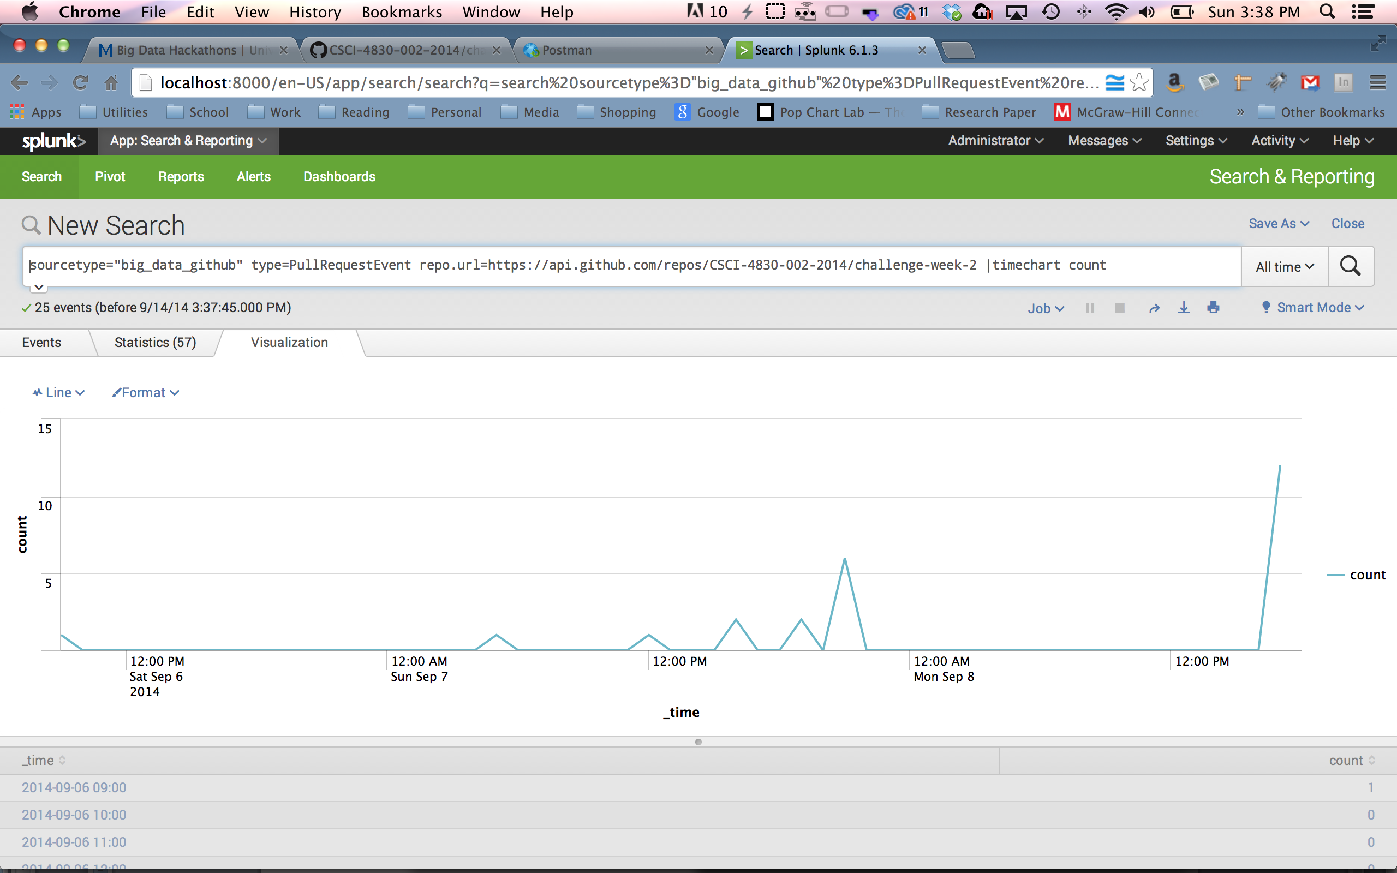The width and height of the screenshot is (1397, 873).
Task: Switch to the Statistics (57) tab
Action: tap(156, 343)
